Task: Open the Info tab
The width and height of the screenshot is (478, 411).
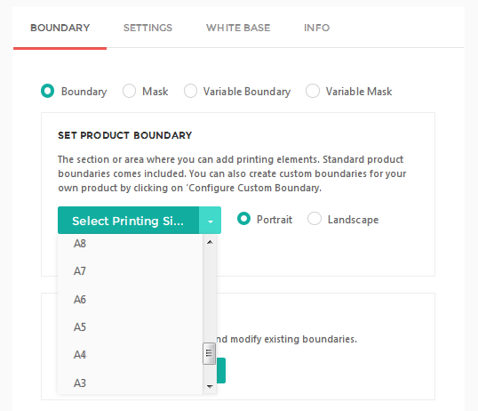Action: click(316, 28)
